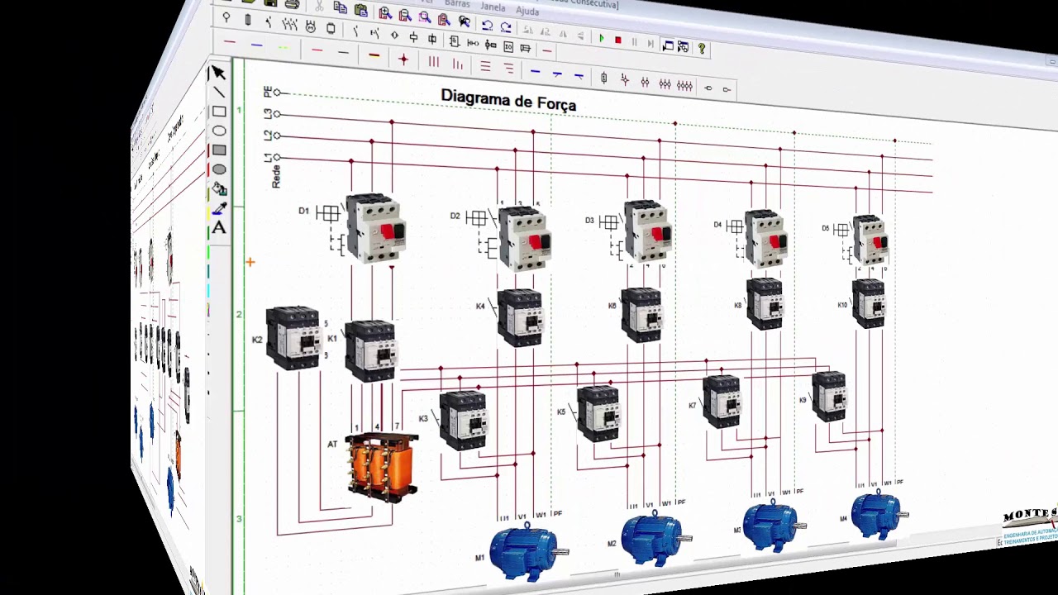Viewport: 1058px width, 595px height.
Task: Redo the last undone action
Action: click(506, 26)
